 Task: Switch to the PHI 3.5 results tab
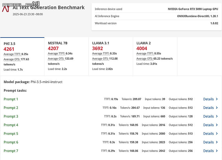tap(22, 56)
